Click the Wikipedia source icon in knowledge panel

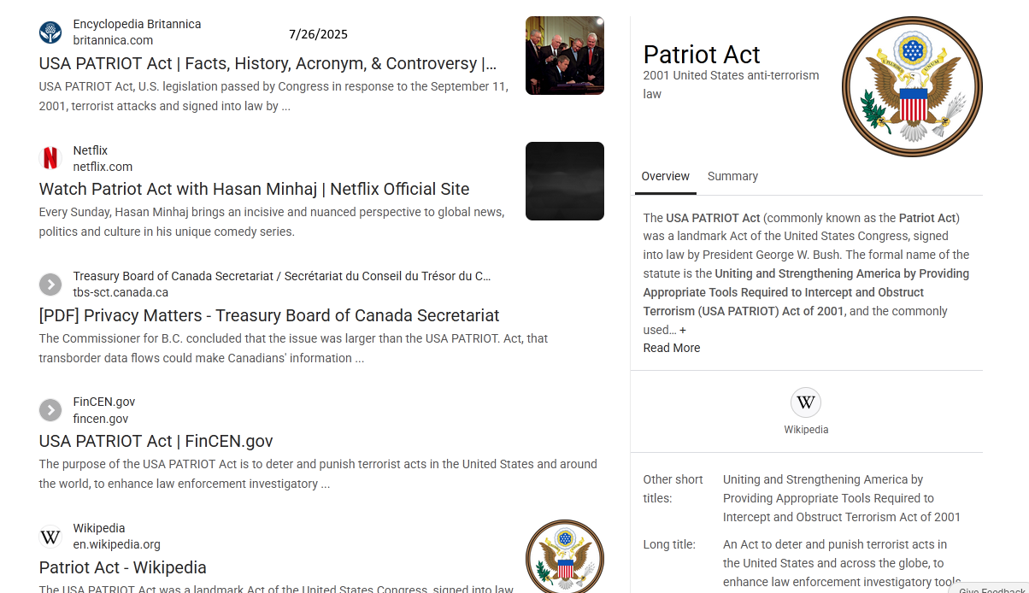click(x=806, y=402)
